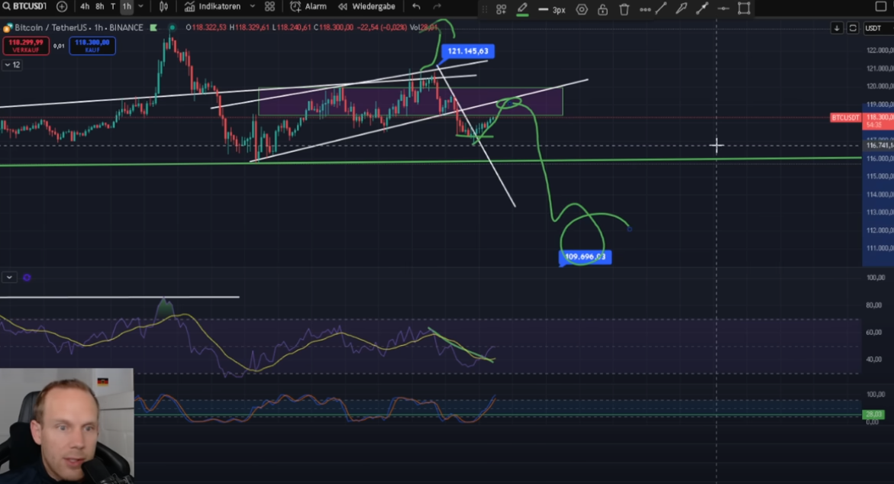Open drawing settings hexagon icon

(x=582, y=9)
